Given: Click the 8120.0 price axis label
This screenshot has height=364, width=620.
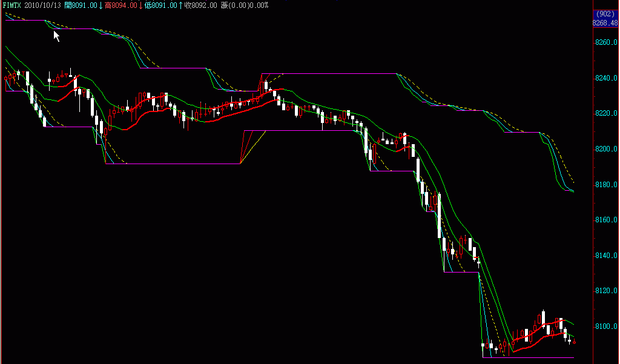Looking at the screenshot, I should [606, 291].
